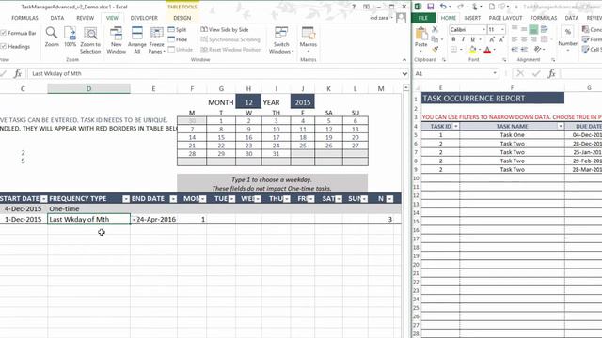602x338 pixels.
Task: Open font size 11 dropdown in right window
Action: pyautogui.click(x=502, y=29)
